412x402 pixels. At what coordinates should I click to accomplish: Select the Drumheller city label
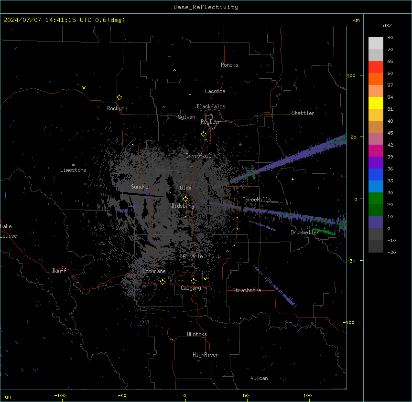click(305, 233)
